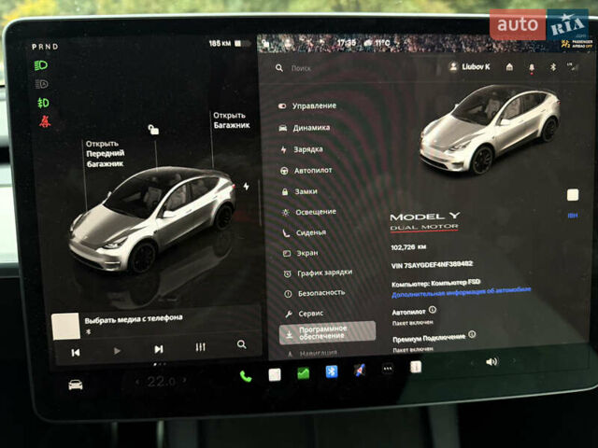Screen dimensions: 598x448
Task: Select Программное обеспечение software tab
Action: [x=327, y=332]
